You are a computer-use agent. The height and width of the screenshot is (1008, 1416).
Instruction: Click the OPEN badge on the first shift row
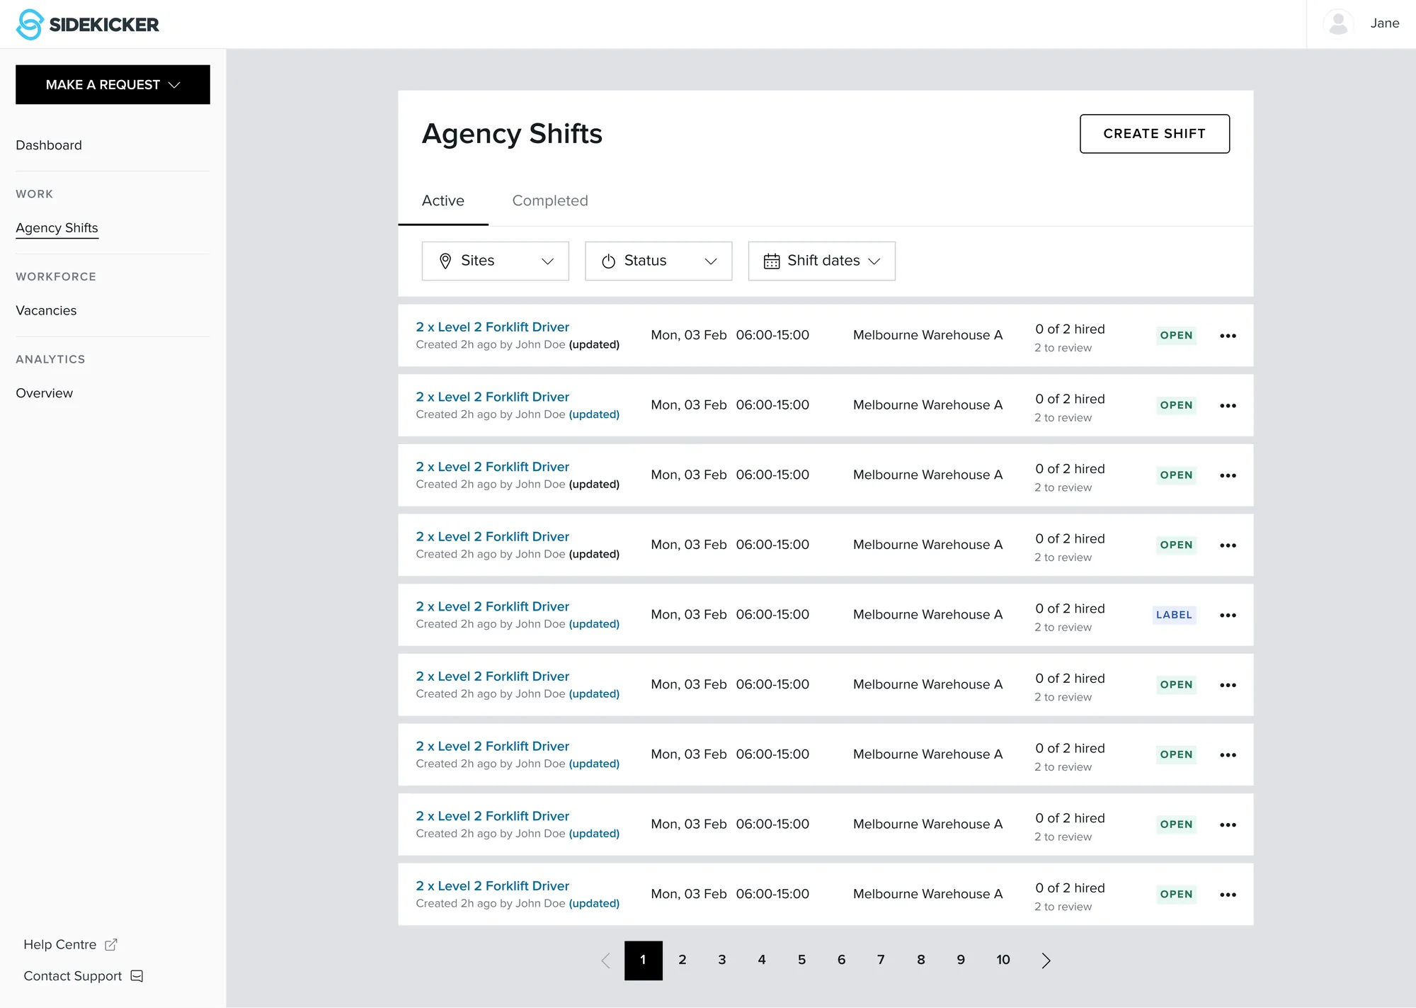coord(1176,336)
